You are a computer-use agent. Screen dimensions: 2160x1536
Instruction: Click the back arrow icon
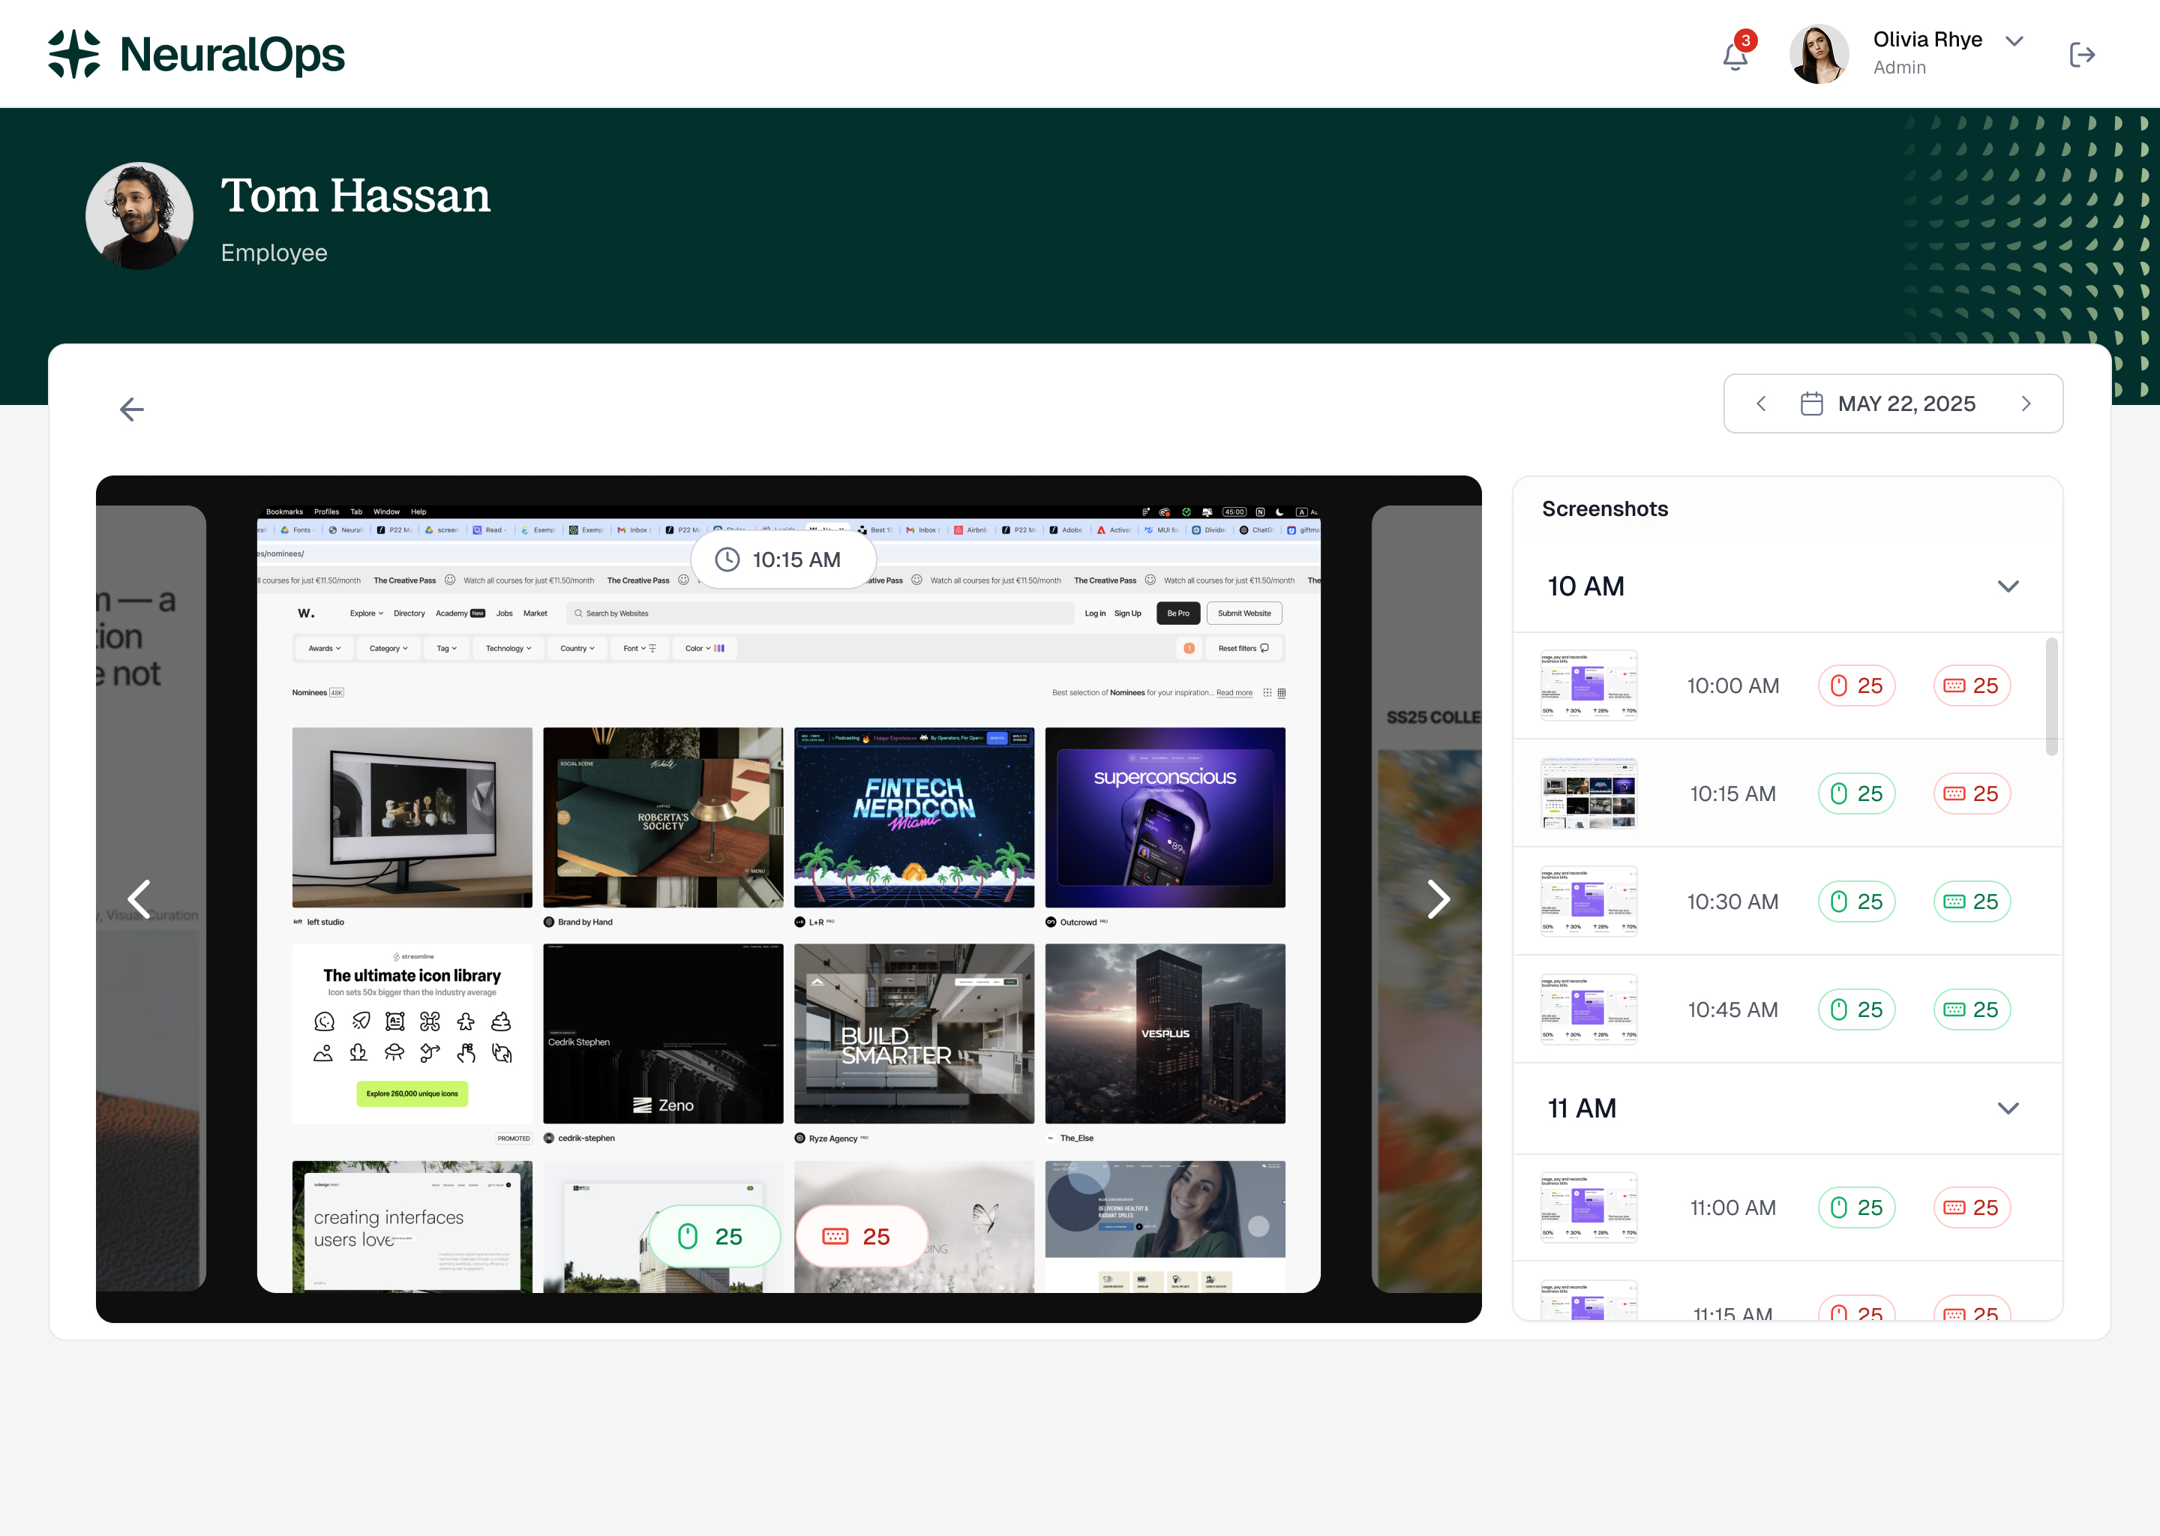[131, 409]
